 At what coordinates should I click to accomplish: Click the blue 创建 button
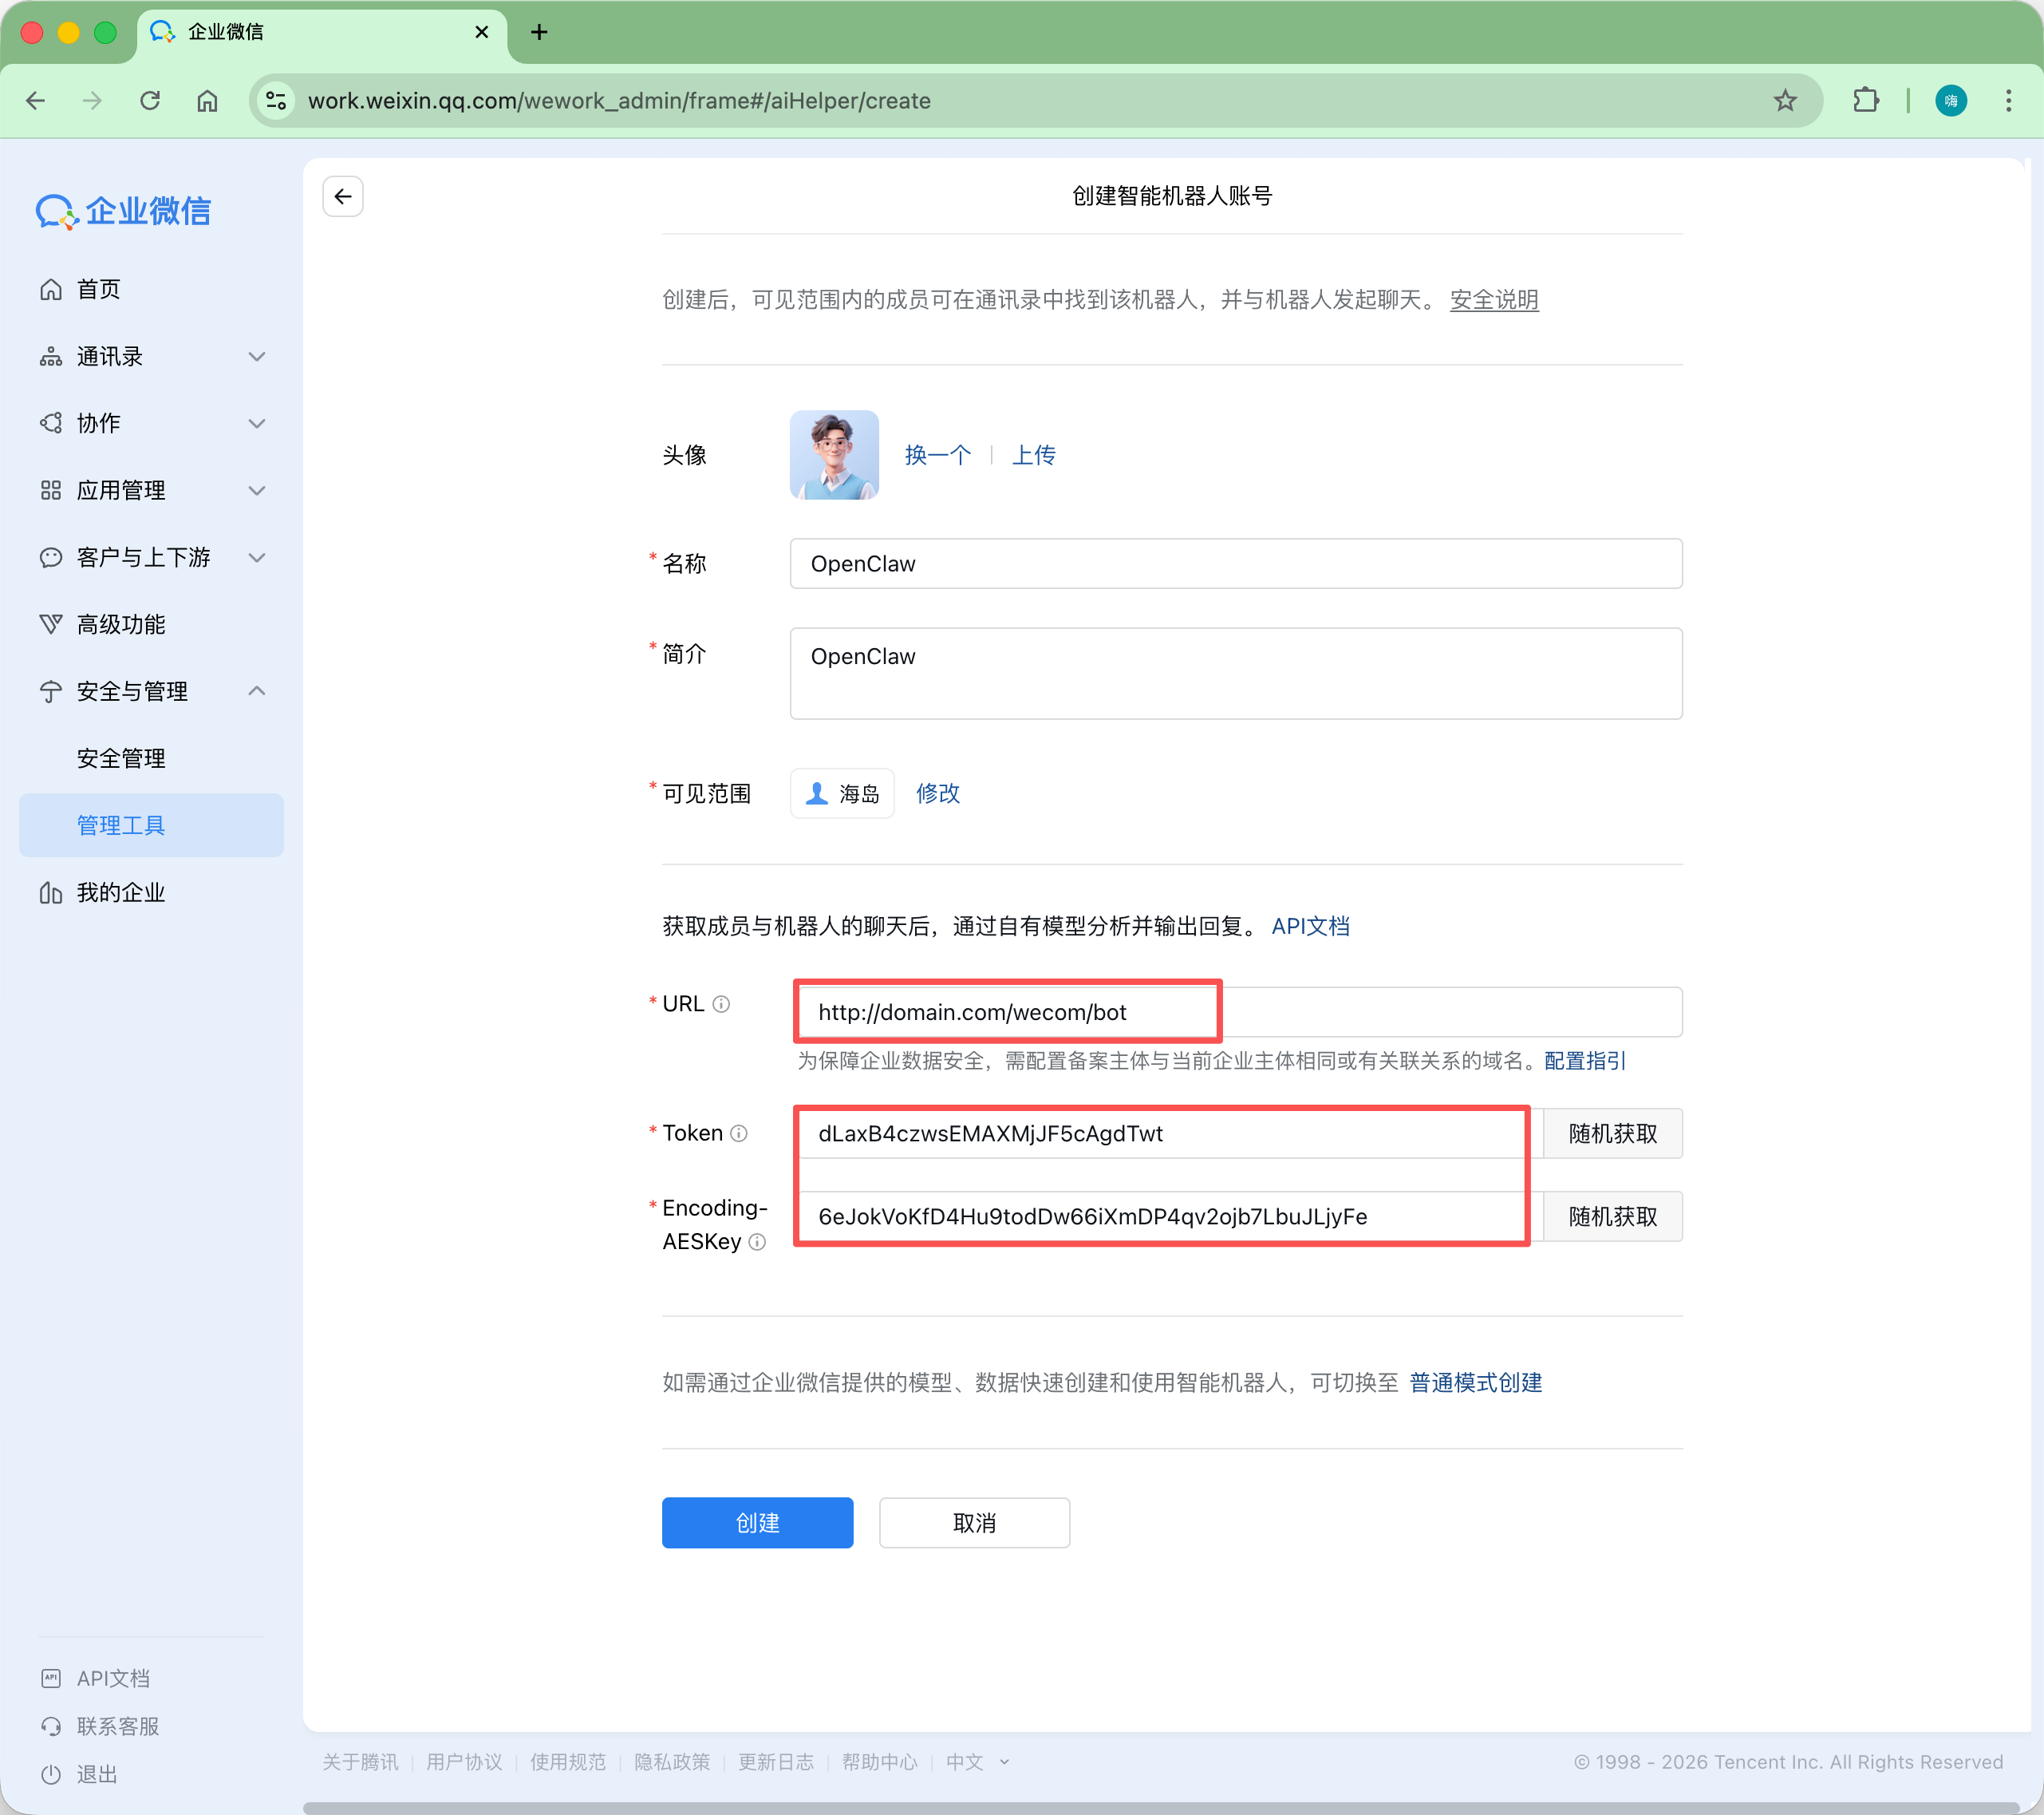[757, 1523]
